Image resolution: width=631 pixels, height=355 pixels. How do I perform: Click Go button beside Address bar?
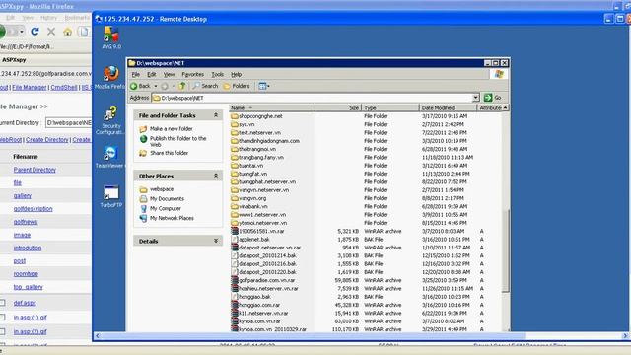point(493,98)
